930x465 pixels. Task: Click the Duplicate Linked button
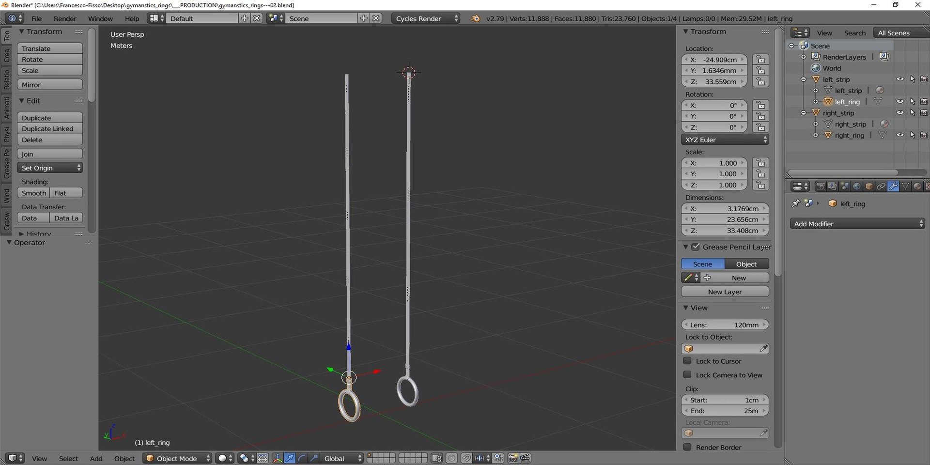50,128
